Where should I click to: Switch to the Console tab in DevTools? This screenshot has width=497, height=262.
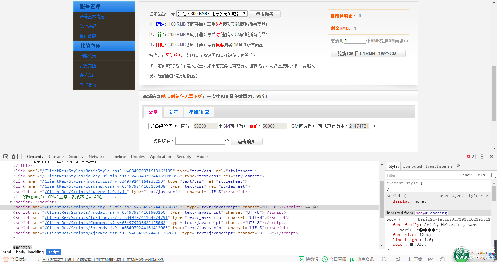pyautogui.click(x=56, y=156)
